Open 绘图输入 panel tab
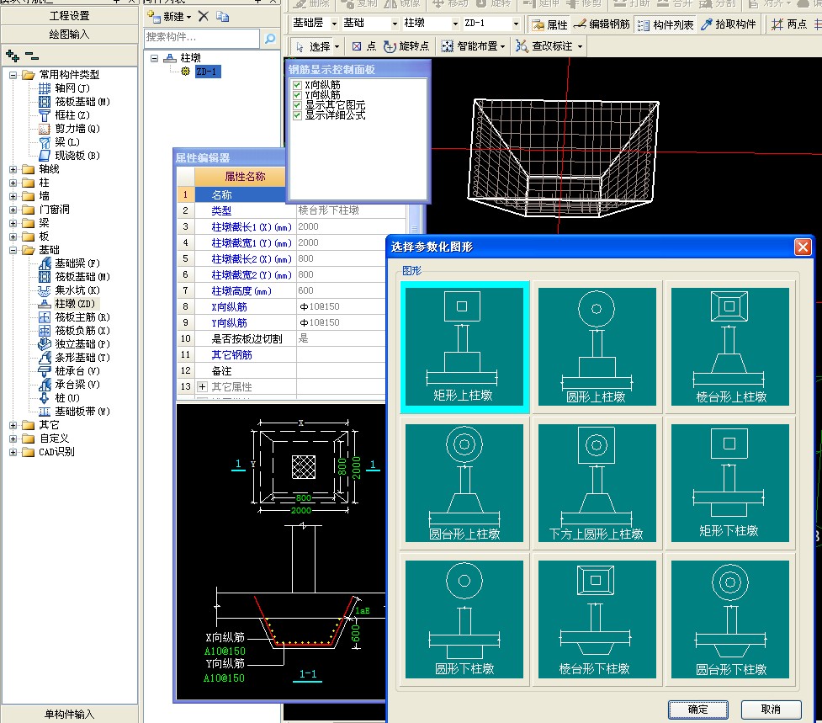 pos(70,35)
